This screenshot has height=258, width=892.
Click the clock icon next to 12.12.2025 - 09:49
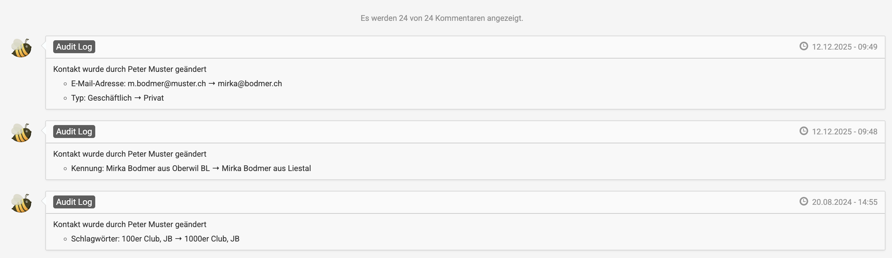tap(804, 46)
